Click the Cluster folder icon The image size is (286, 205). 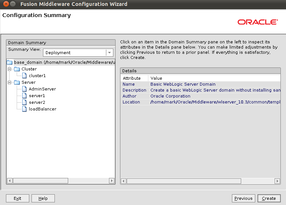point(17,69)
